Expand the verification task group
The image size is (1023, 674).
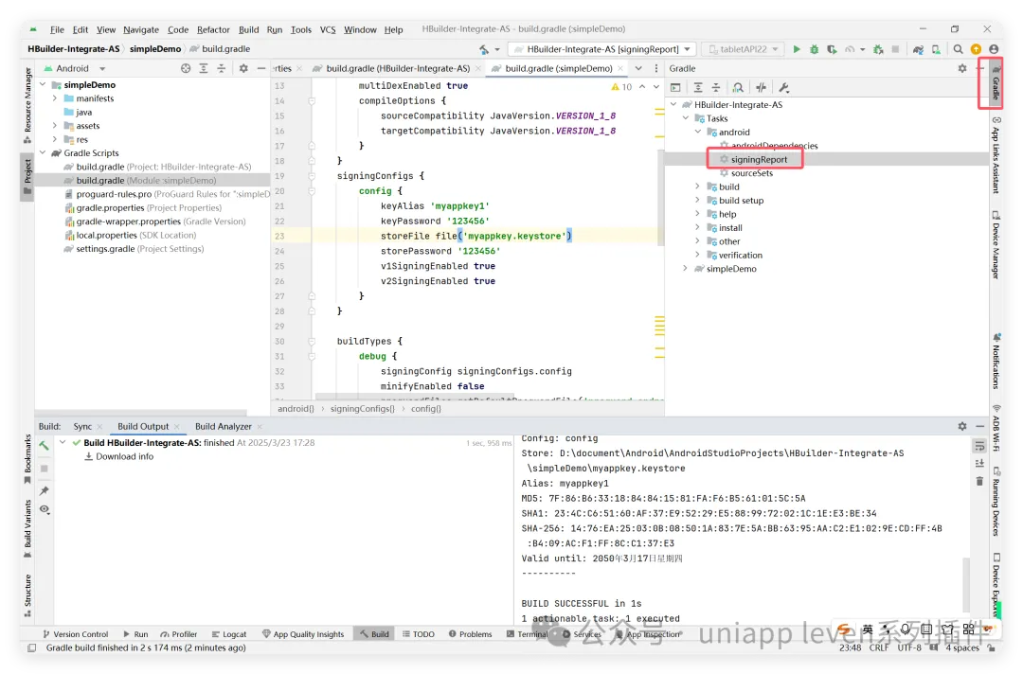pyautogui.click(x=697, y=255)
